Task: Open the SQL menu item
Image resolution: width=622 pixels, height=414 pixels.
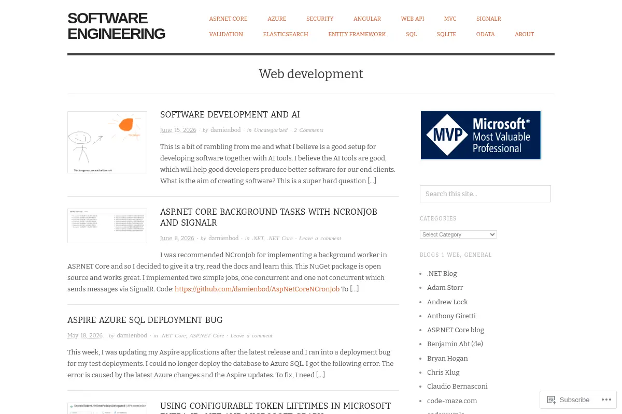Action: click(411, 34)
